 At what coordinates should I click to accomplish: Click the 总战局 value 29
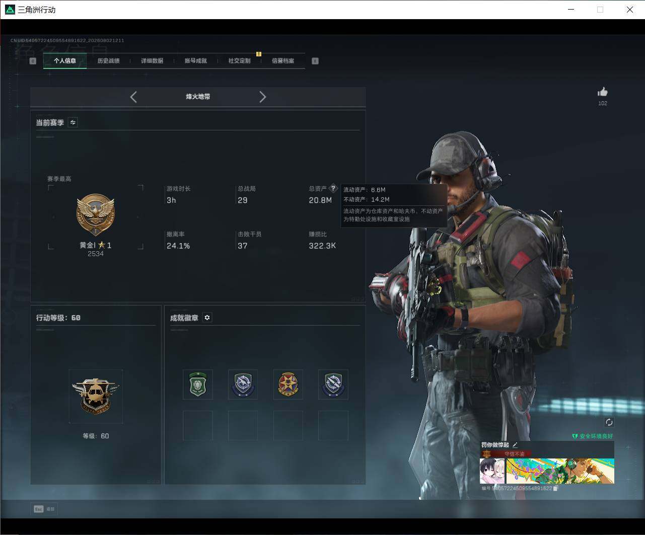point(243,200)
